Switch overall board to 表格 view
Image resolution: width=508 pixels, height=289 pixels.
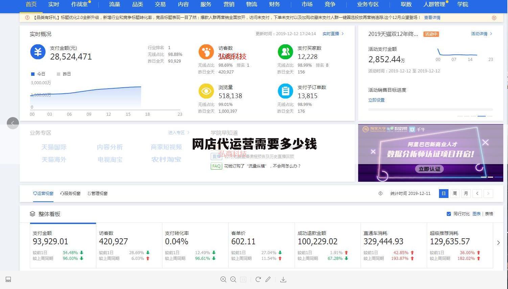point(489,214)
